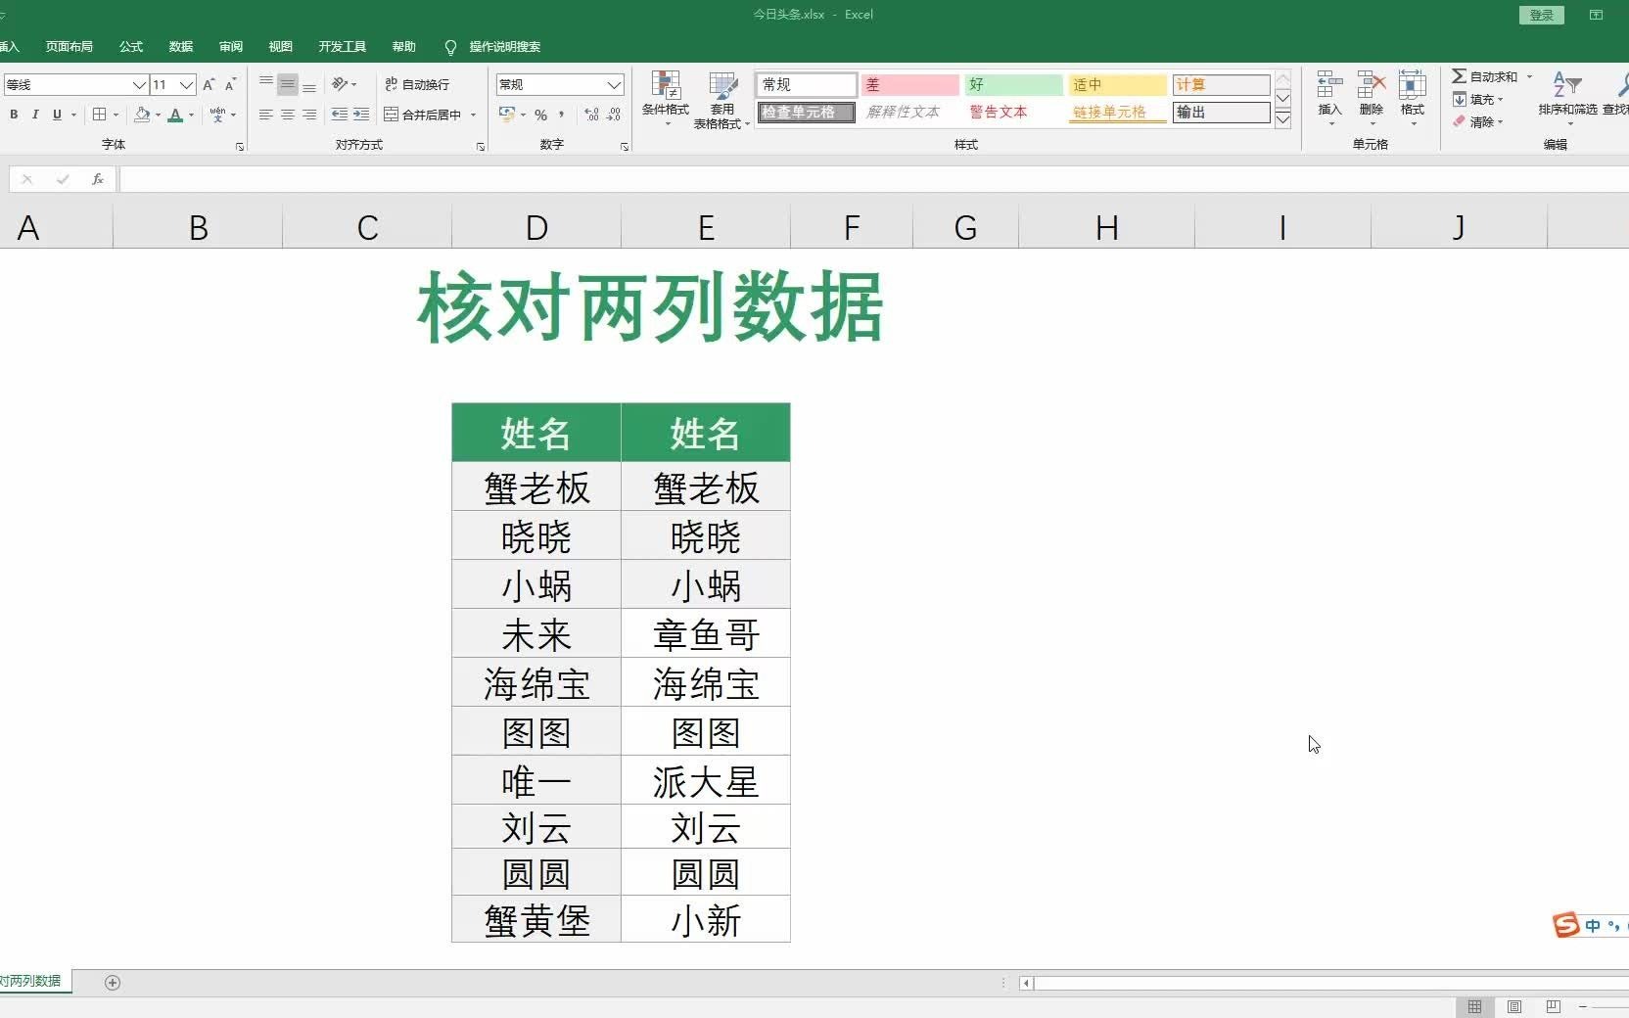Open font group dialog launcher
This screenshot has width=1629, height=1018.
240,147
